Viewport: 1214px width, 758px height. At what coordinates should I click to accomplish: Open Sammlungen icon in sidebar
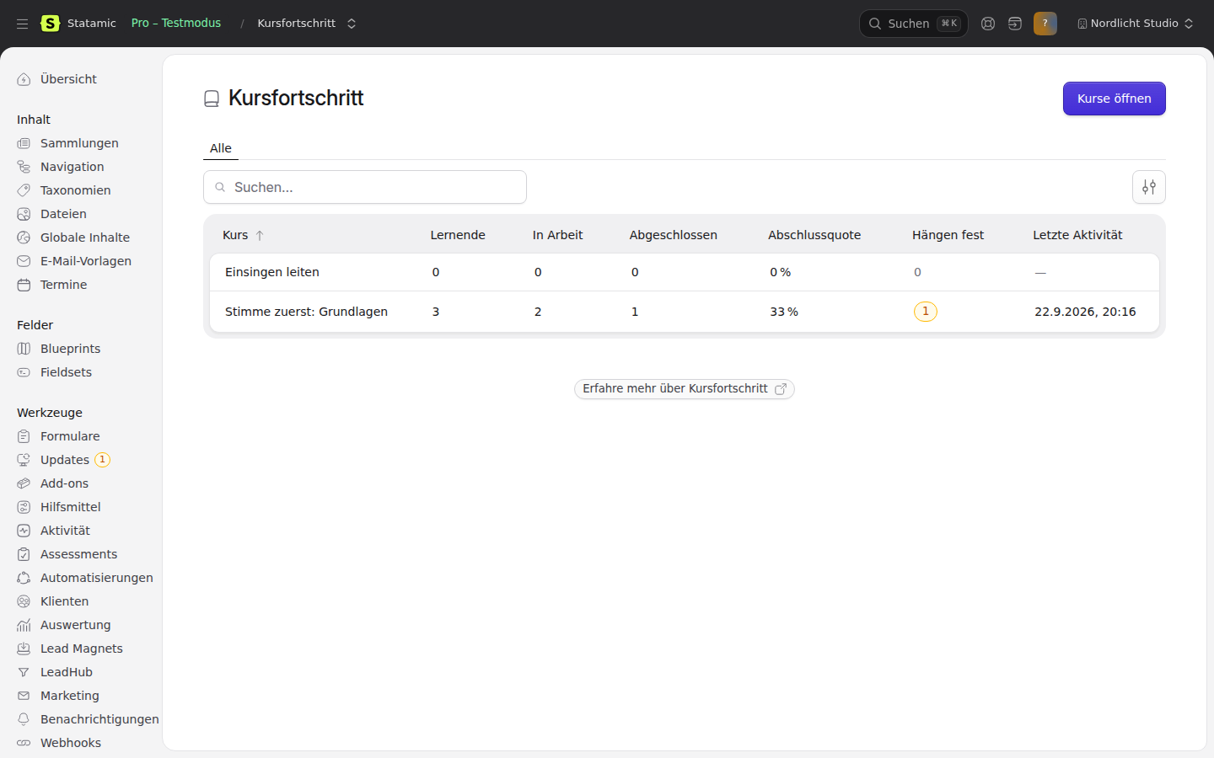[24, 143]
